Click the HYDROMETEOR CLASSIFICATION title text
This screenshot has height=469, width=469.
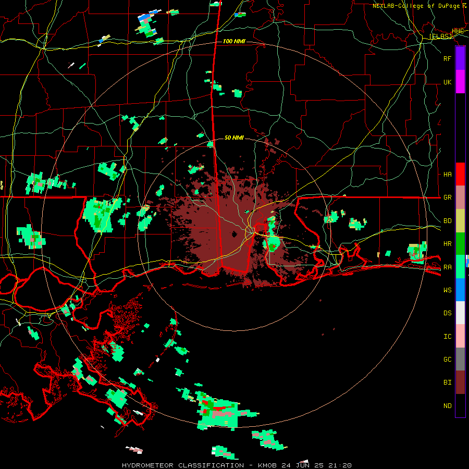coord(183,465)
